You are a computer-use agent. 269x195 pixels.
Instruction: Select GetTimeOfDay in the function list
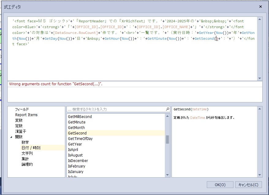click(80, 138)
